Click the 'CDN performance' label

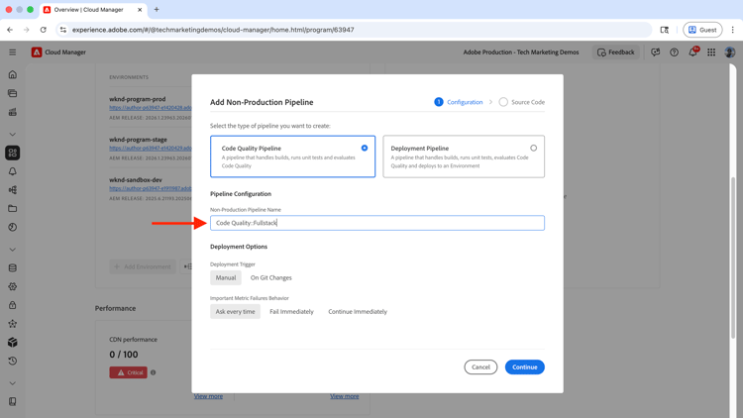[133, 340]
